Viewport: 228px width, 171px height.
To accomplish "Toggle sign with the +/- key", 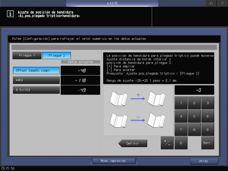I will pos(167,143).
